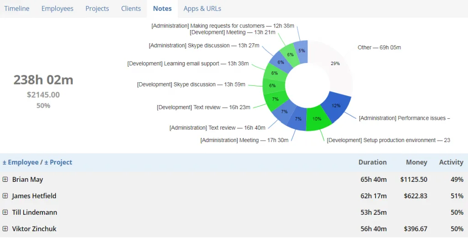Select the Notes tab
Image resolution: width=468 pixels, height=238 pixels.
click(x=162, y=9)
